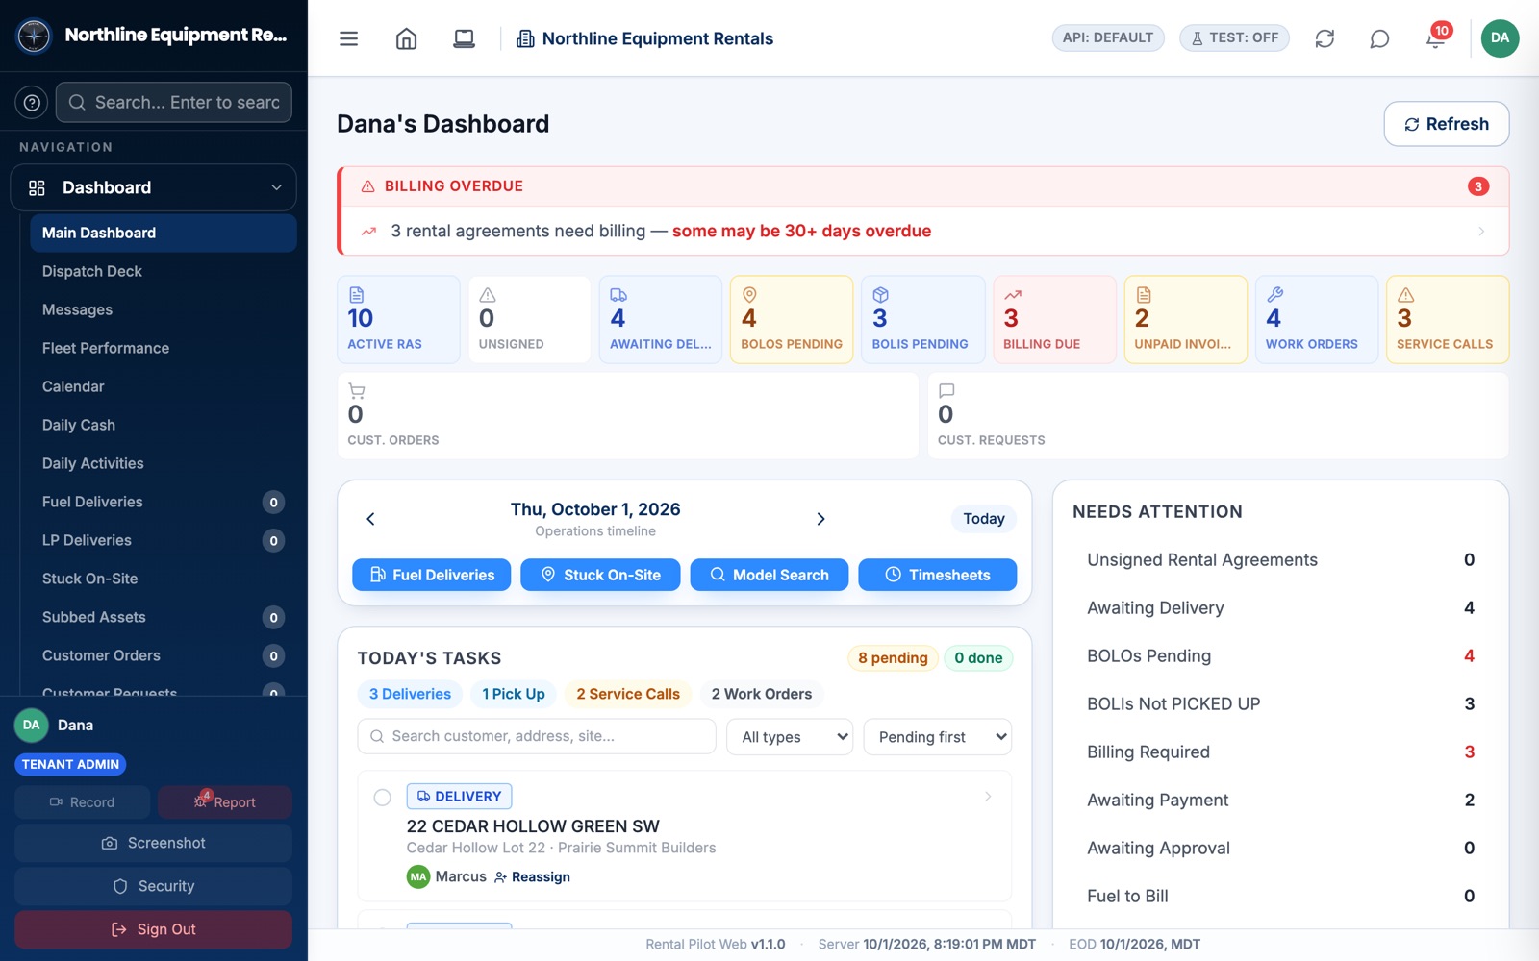This screenshot has width=1539, height=961.
Task: Go to previous day in timeline
Action: pos(370,519)
